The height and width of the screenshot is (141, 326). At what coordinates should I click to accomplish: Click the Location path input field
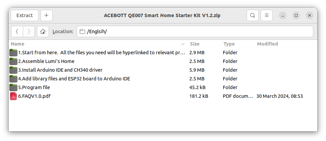tap(195, 31)
